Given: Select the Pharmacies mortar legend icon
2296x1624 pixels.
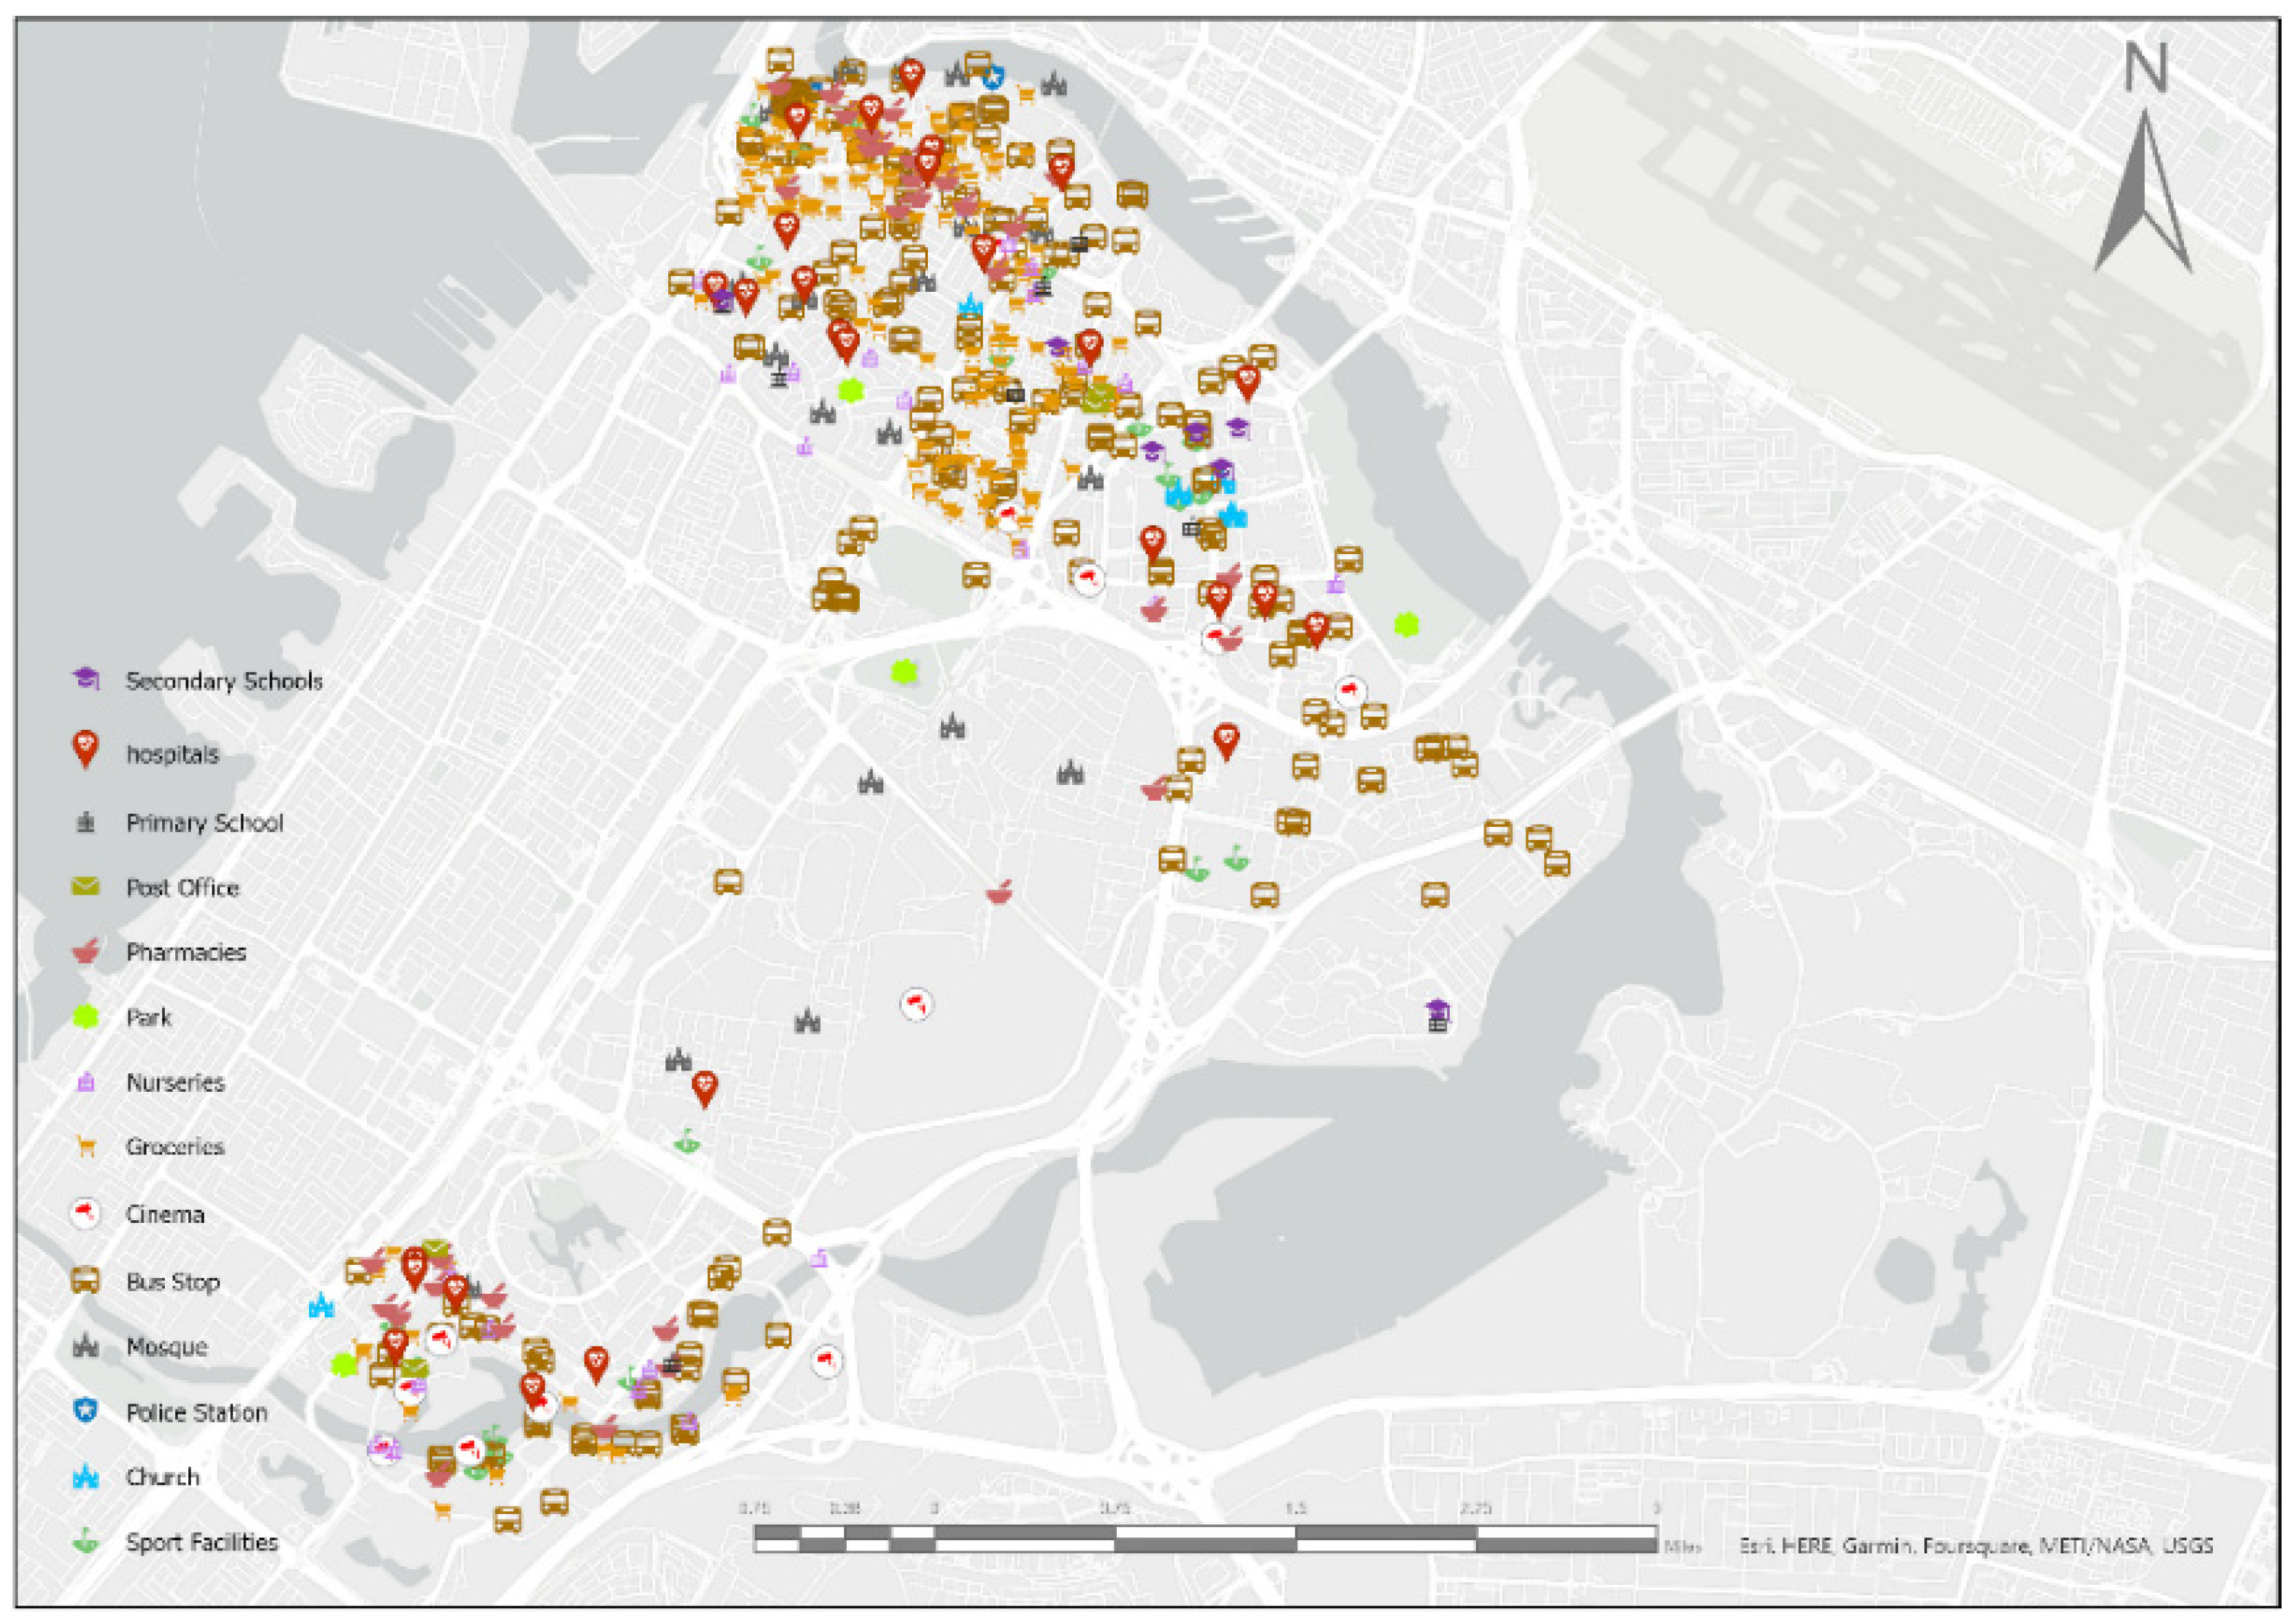Looking at the screenshot, I should (87, 951).
